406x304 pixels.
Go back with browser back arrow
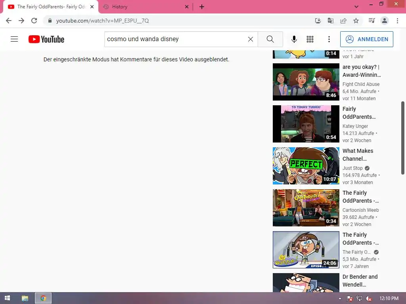tap(9, 21)
